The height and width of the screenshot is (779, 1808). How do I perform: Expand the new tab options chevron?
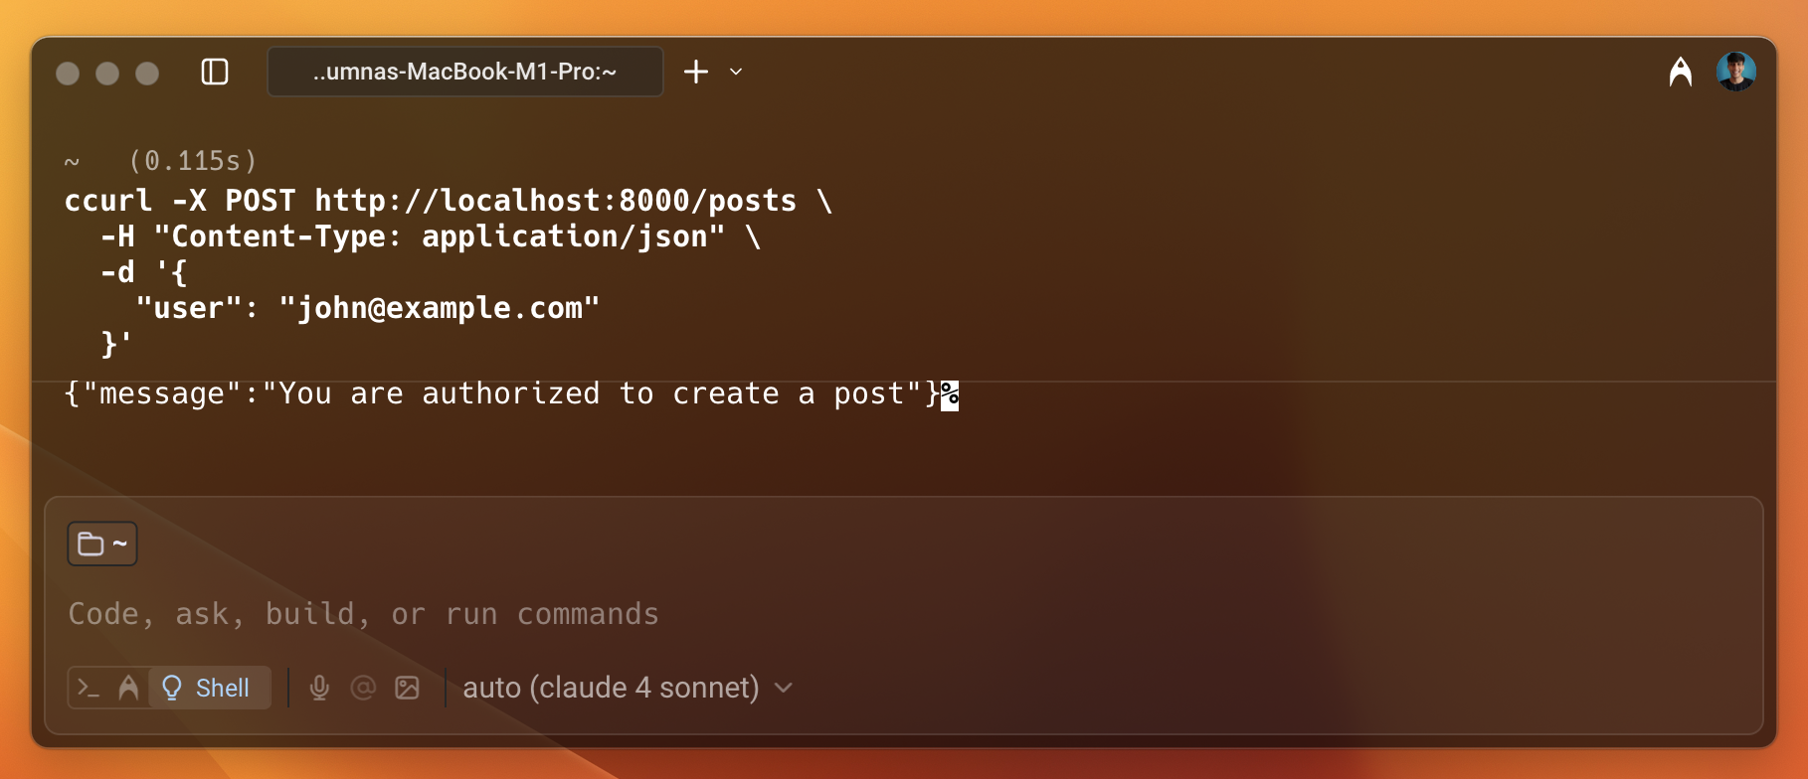[735, 73]
